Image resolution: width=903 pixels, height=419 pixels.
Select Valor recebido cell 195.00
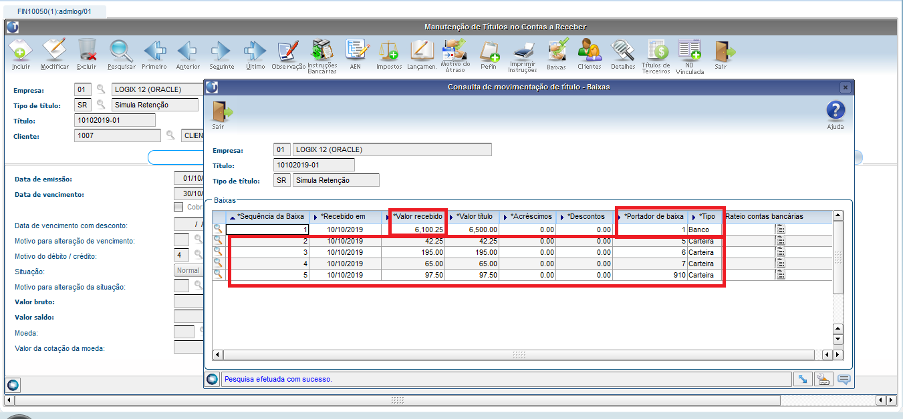tap(414, 252)
